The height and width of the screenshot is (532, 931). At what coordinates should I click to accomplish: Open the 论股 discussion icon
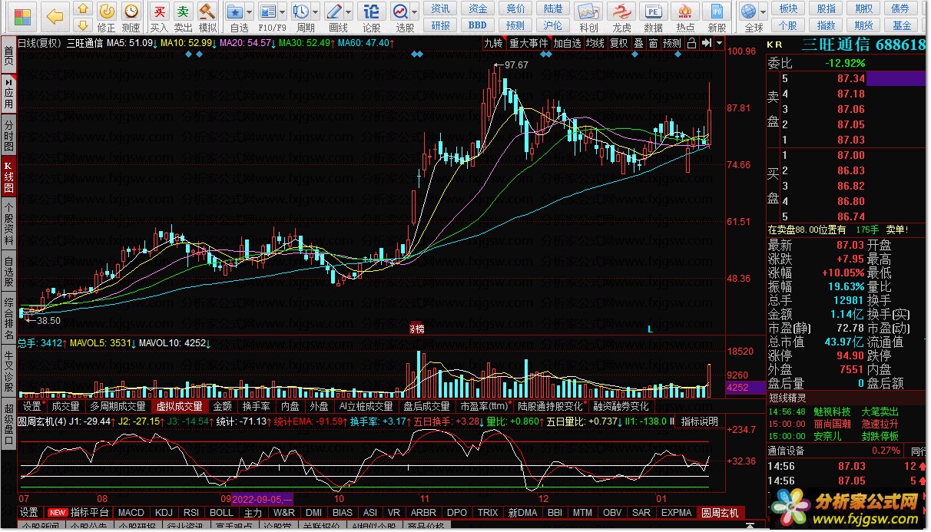(372, 16)
